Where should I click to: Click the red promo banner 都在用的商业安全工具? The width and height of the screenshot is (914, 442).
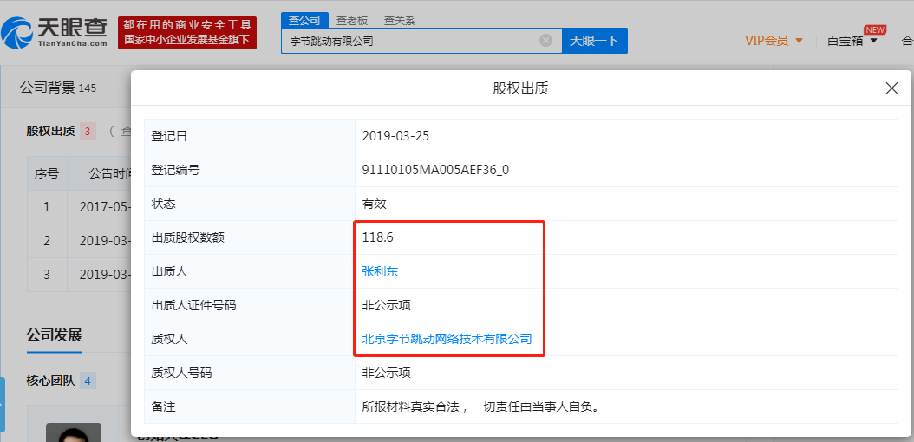click(187, 33)
